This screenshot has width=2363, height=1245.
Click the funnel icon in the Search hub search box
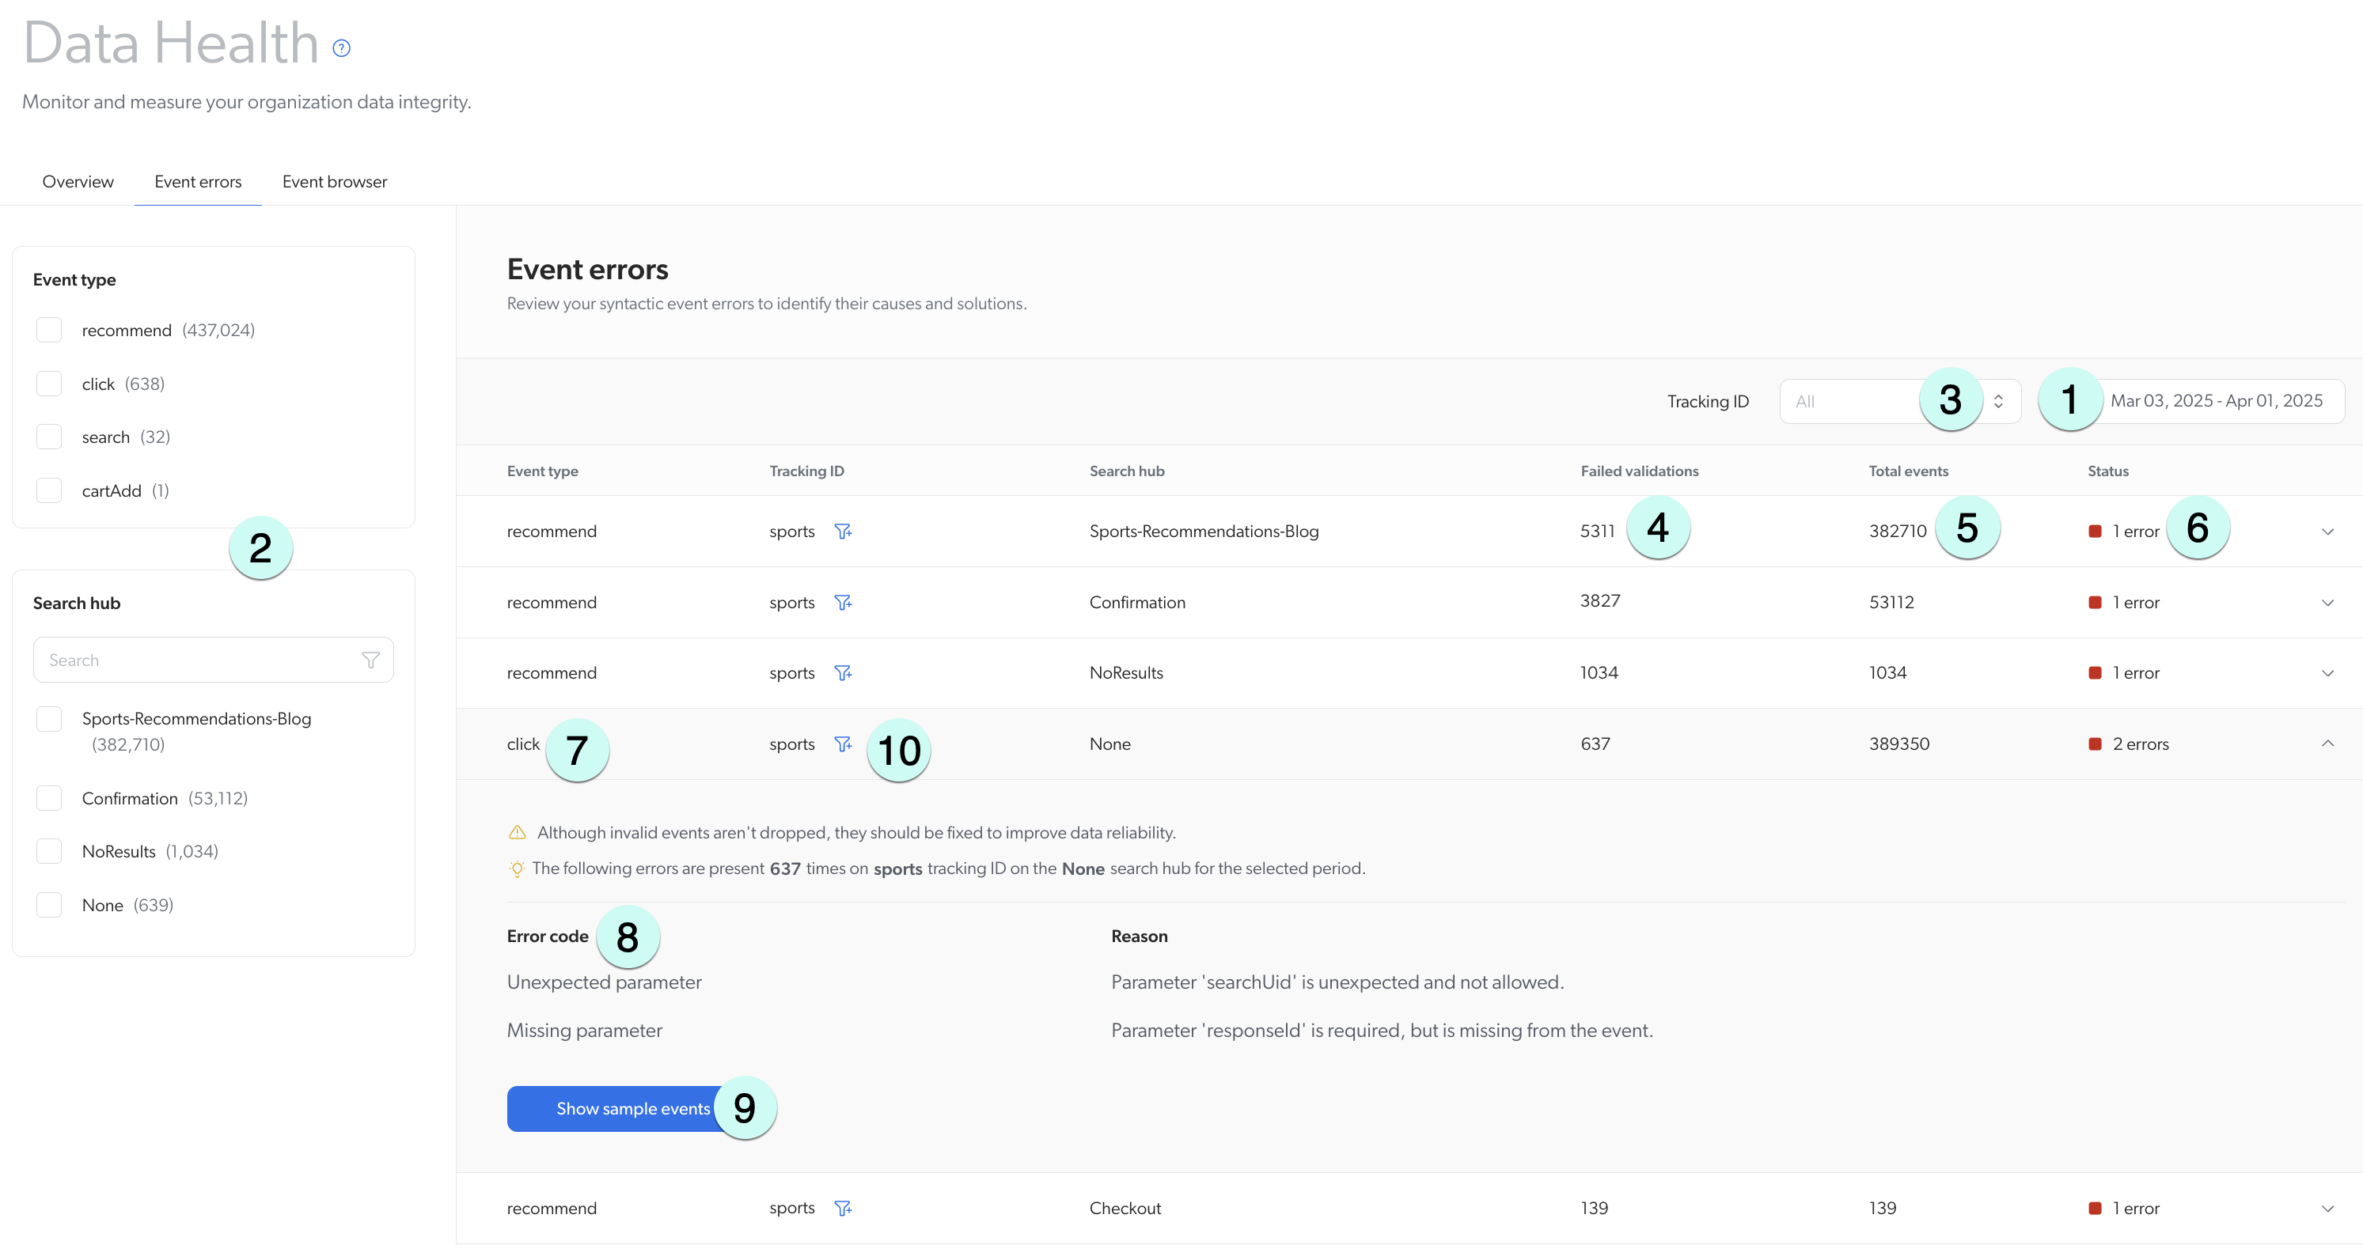(x=370, y=660)
